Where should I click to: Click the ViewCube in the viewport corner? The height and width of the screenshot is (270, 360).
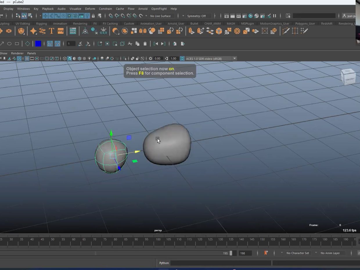click(x=348, y=77)
